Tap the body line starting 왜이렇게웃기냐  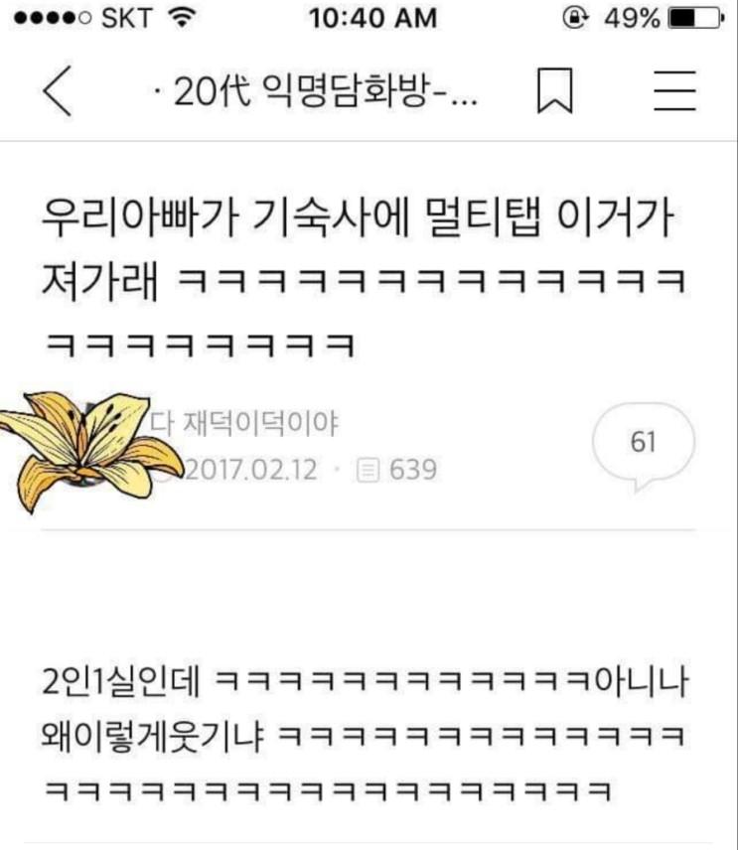pos(363,736)
